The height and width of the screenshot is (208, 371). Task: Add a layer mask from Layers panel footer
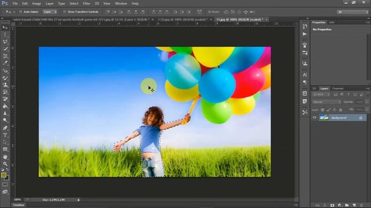332,206
